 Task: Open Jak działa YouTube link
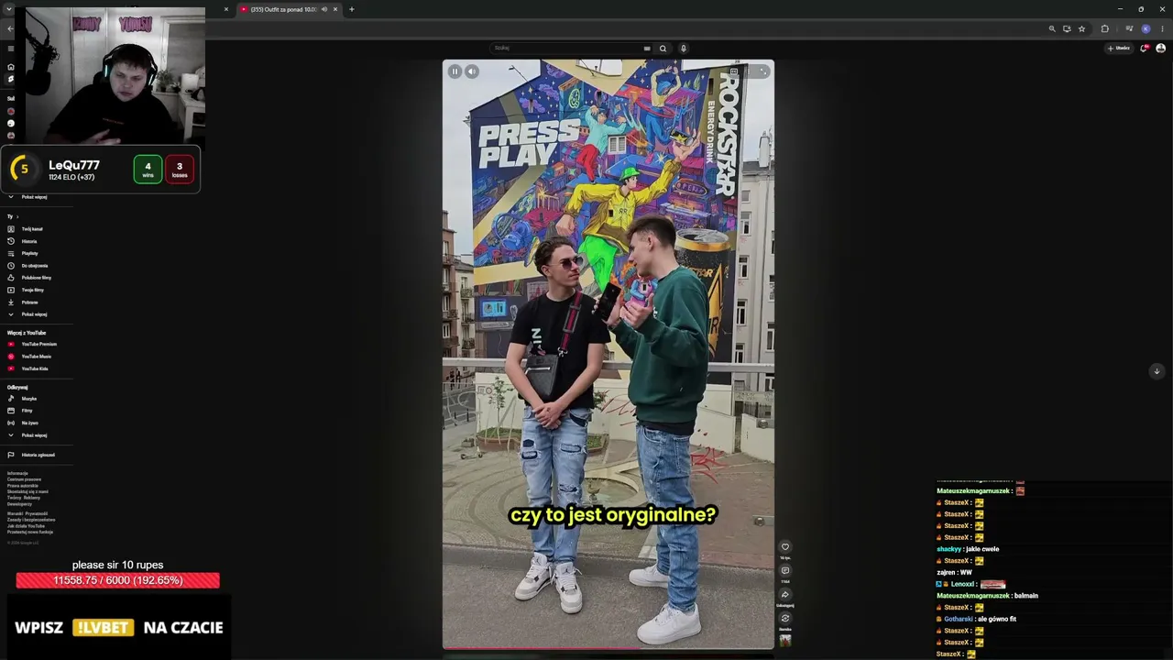tap(26, 526)
